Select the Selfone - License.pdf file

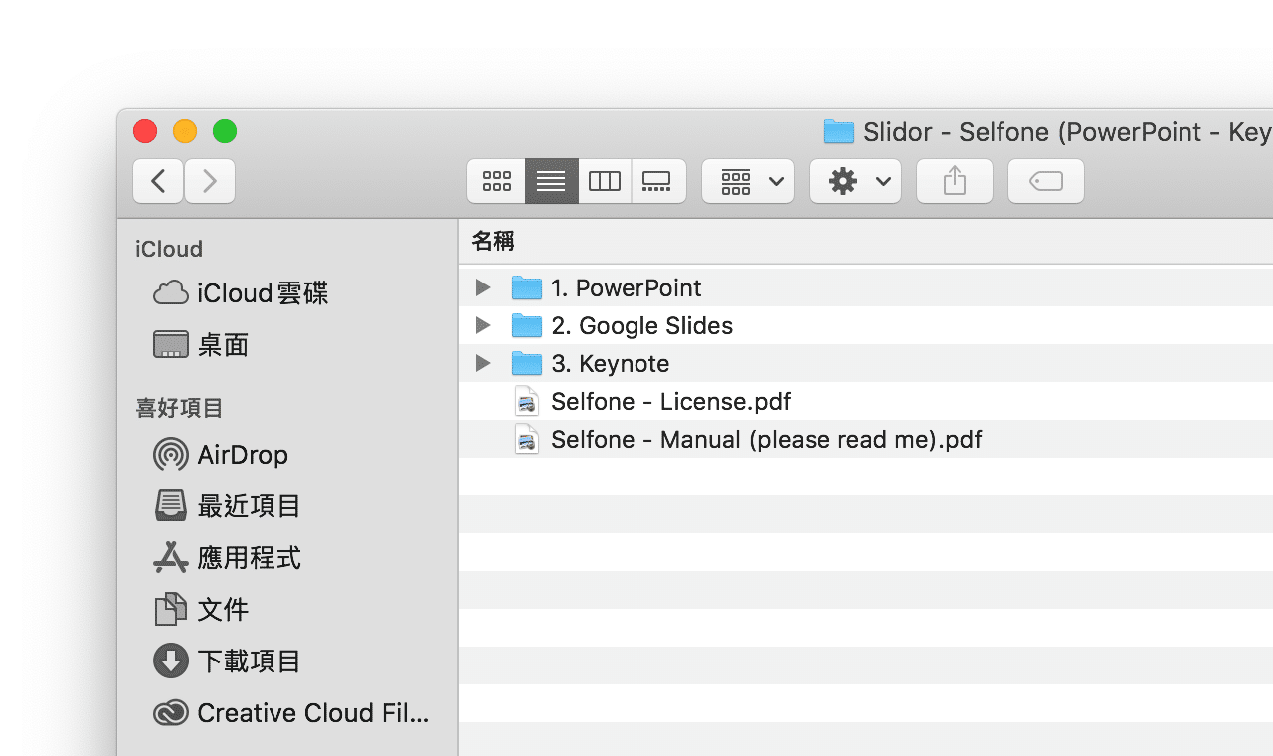[x=670, y=401]
